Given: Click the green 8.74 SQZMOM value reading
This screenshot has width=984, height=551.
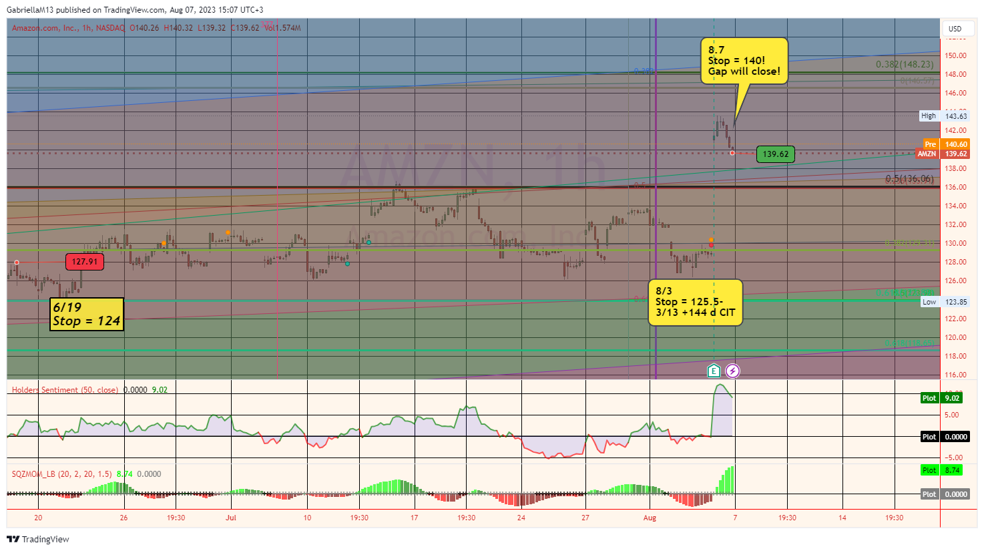Looking at the screenshot, I should coord(125,474).
